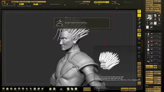Select the Rotate transform icon
Image resolution: width=164 pixels, height=92 pixels.
(139, 27)
